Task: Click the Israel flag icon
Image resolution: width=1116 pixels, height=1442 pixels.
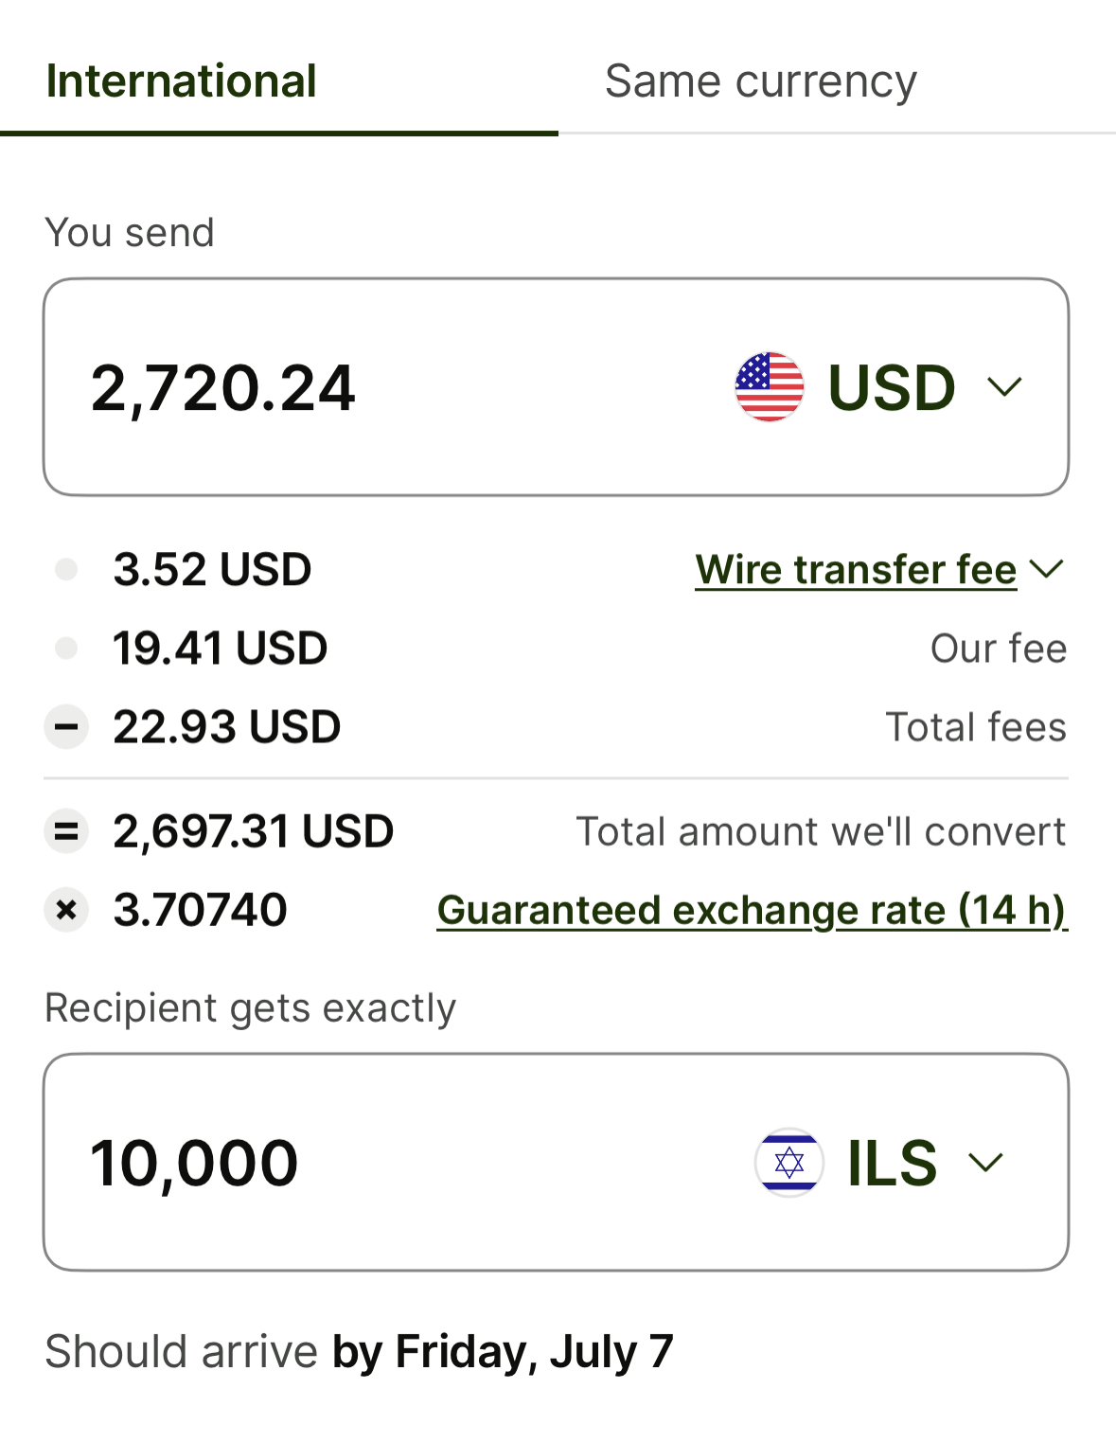Action: pyautogui.click(x=788, y=1163)
